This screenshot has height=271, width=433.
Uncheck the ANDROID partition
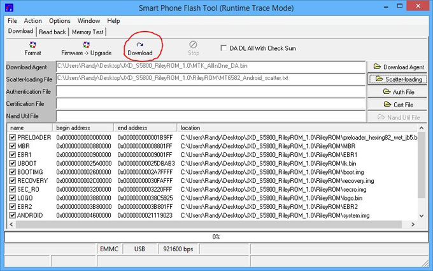pyautogui.click(x=13, y=215)
